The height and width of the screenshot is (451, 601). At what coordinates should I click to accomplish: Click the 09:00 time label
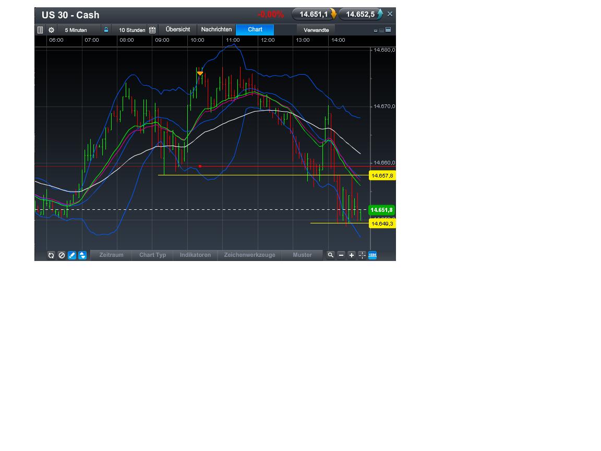click(162, 40)
